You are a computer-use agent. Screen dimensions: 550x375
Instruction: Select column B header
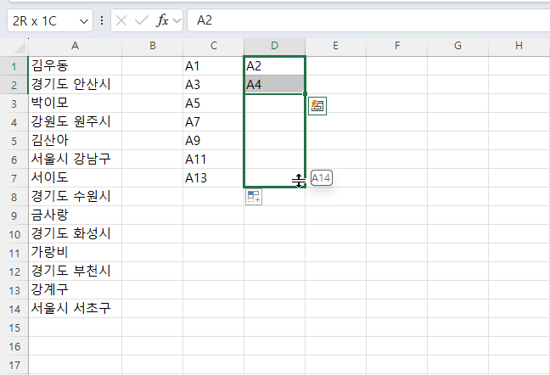[153, 46]
